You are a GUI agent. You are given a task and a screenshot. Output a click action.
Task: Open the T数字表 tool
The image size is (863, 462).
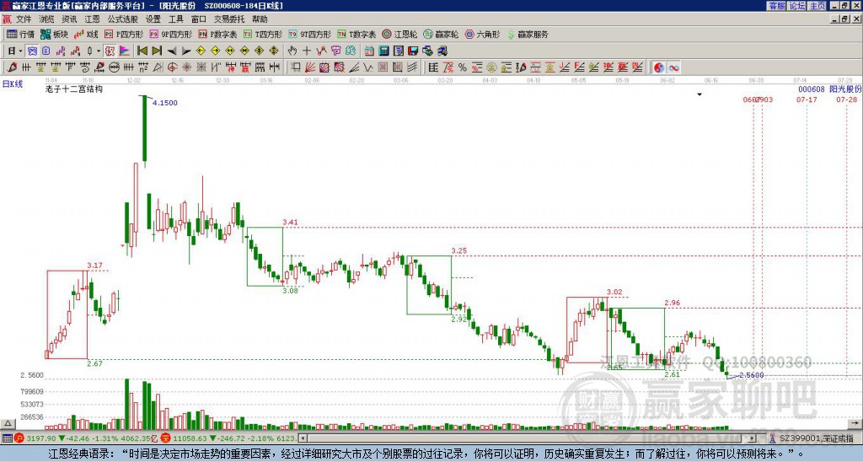coord(356,34)
